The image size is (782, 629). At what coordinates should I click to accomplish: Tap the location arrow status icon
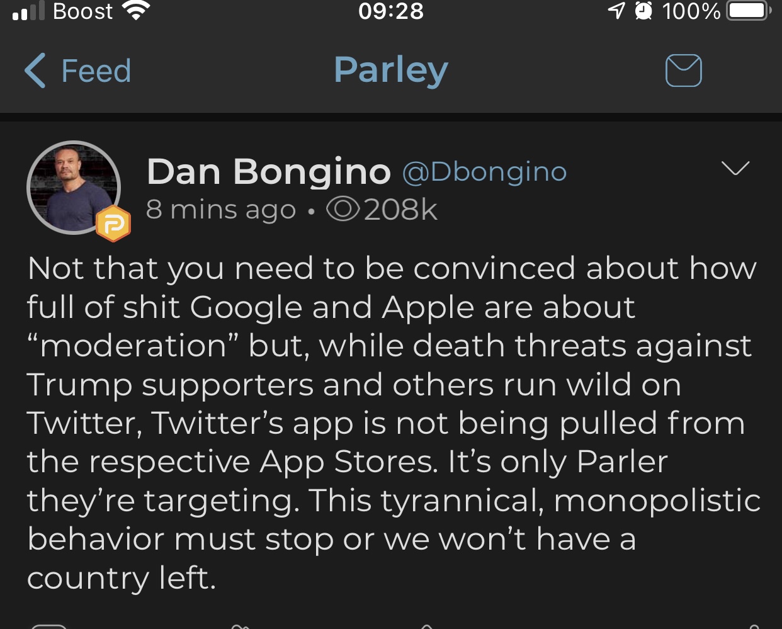616,11
